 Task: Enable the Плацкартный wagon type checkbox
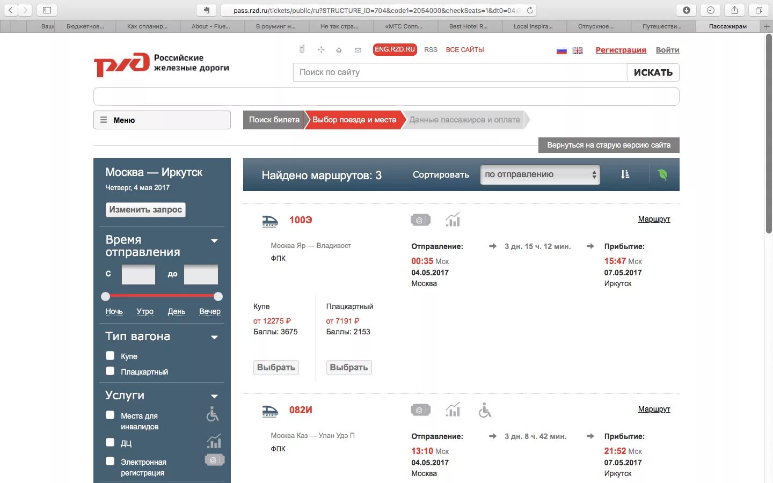coord(110,371)
